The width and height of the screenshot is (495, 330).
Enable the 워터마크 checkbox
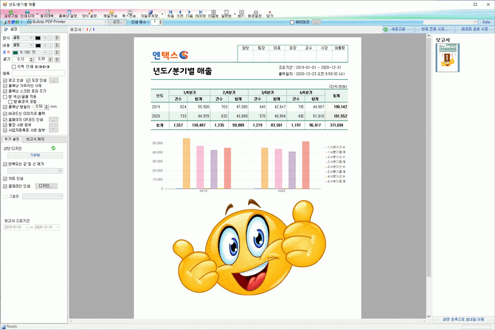[292, 22]
